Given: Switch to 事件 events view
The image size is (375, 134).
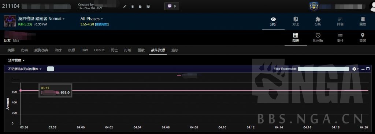Looking at the screenshot, I should pos(340,38).
